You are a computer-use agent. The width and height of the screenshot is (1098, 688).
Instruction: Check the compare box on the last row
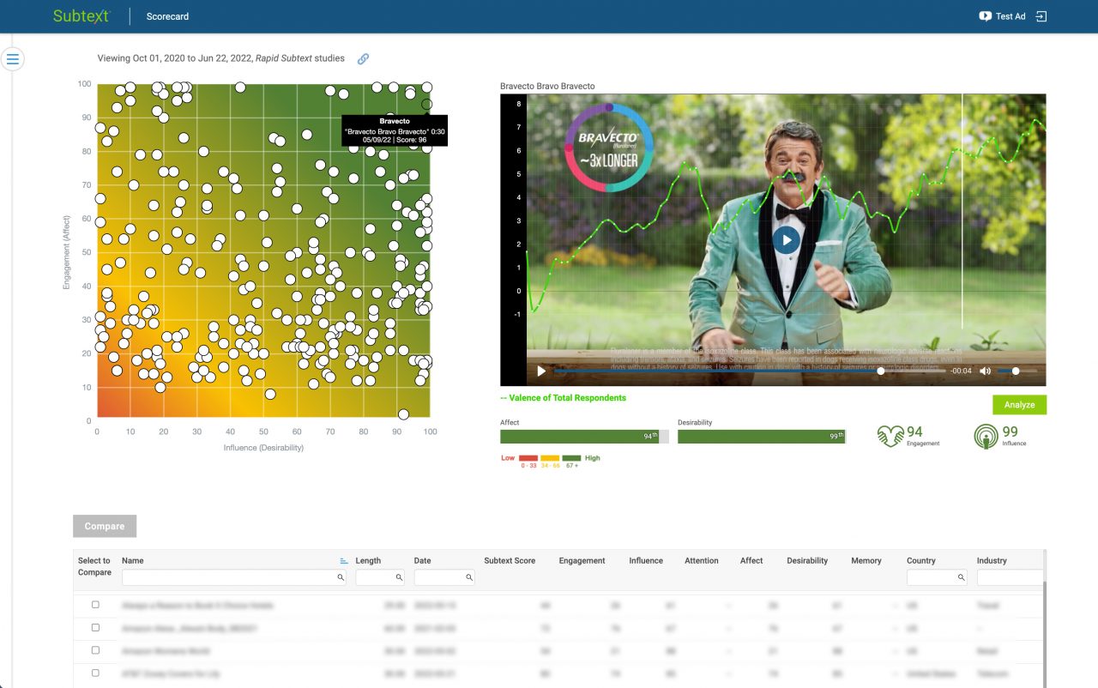94,674
